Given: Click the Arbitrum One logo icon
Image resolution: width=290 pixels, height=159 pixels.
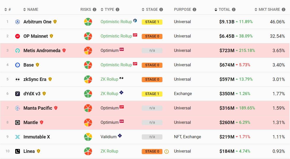Looking at the screenshot, I should 18,22.
